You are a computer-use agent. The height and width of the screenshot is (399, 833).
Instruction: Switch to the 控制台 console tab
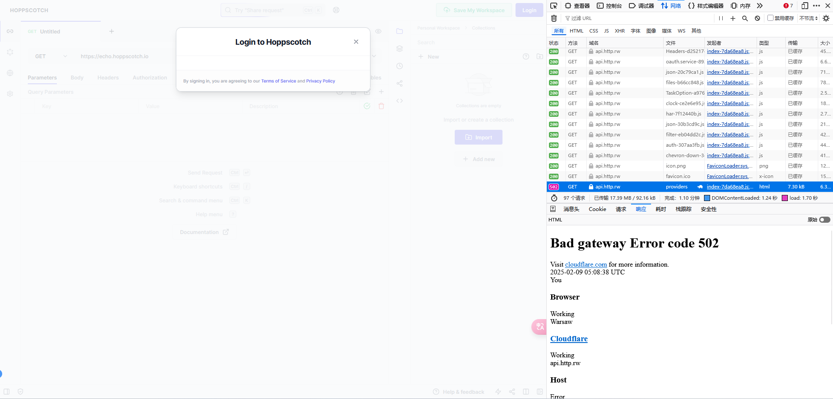(609, 6)
